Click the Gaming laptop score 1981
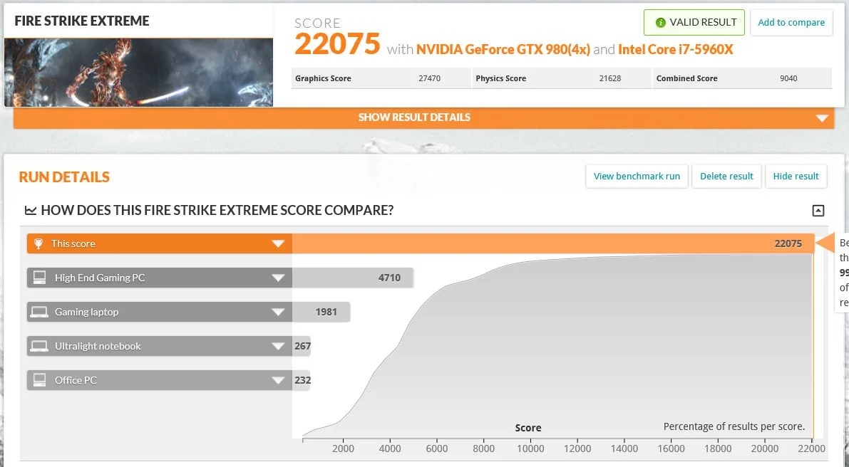Image resolution: width=849 pixels, height=467 pixels. (x=326, y=312)
